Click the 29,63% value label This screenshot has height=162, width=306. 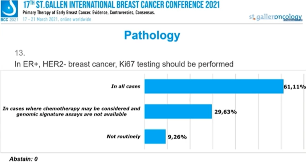coord(225,112)
